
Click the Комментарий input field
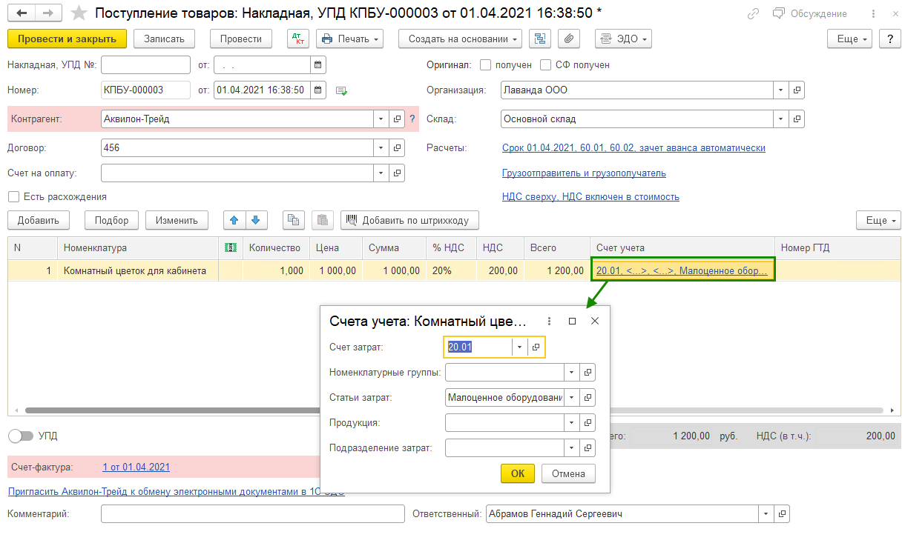pos(252,514)
